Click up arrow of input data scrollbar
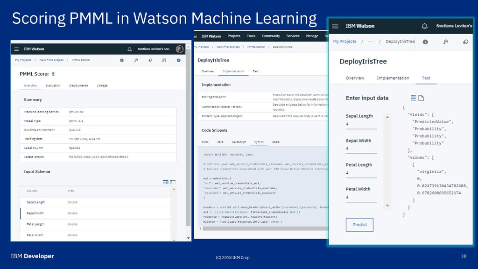 387,117
